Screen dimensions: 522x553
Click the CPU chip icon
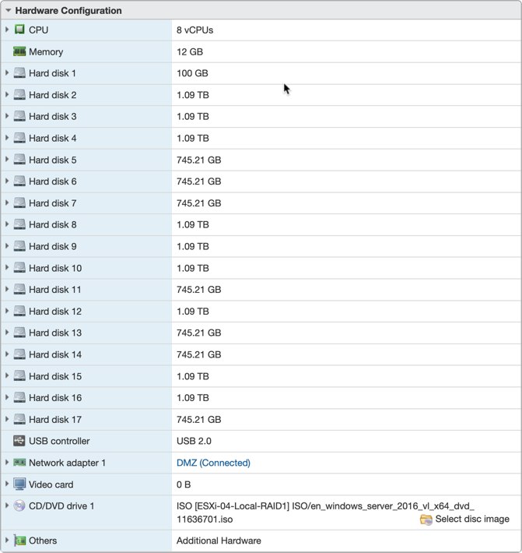[x=19, y=30]
